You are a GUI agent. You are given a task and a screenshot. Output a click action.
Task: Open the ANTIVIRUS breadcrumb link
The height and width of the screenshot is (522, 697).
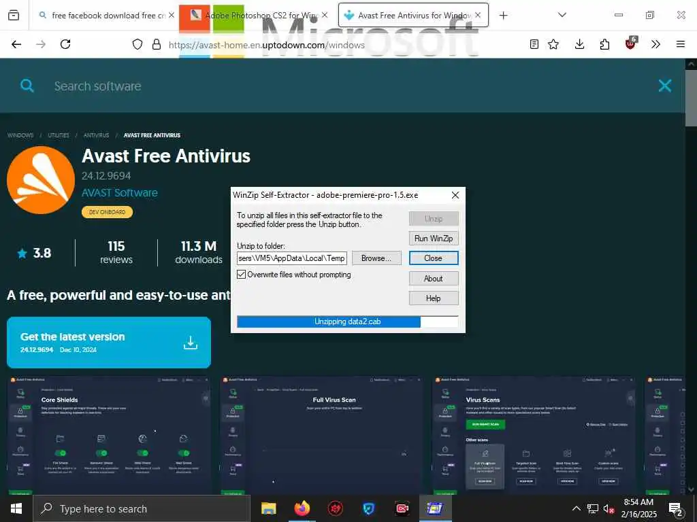pos(96,135)
